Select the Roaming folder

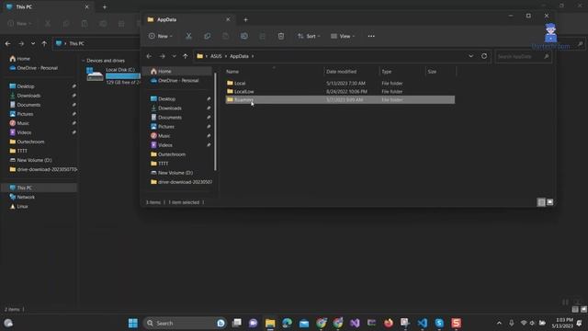[x=340, y=99]
